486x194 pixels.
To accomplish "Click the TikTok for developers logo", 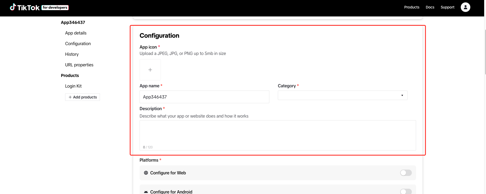I will [x=39, y=7].
